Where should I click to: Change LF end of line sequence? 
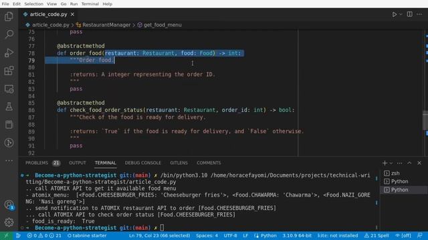(x=245, y=235)
